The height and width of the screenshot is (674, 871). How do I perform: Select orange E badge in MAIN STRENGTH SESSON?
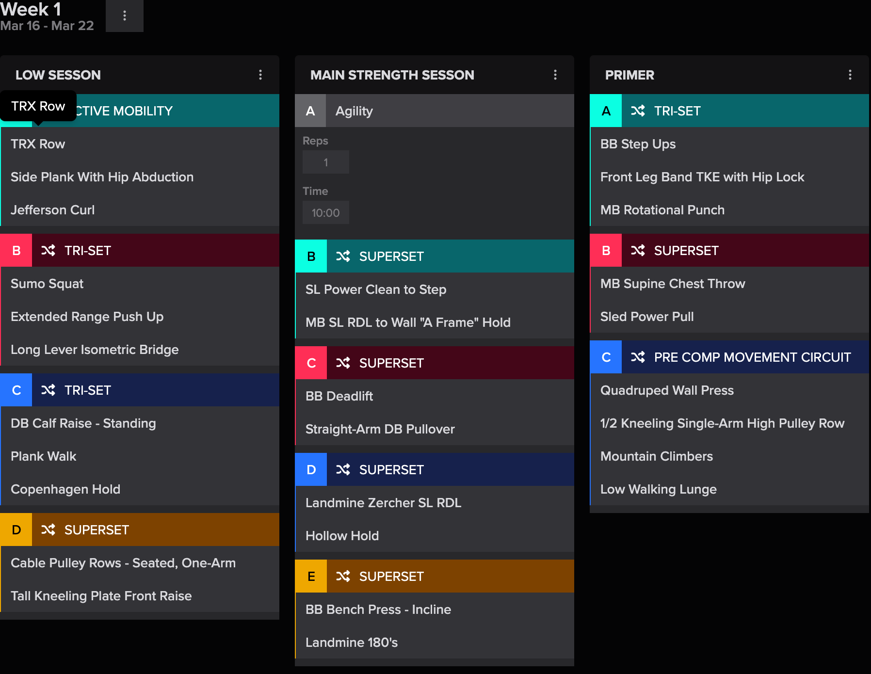coord(311,576)
